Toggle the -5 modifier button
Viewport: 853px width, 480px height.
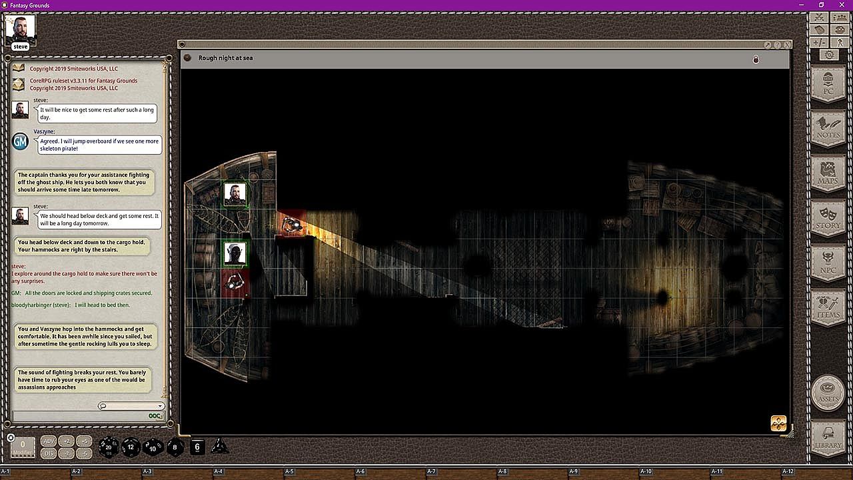pos(84,453)
